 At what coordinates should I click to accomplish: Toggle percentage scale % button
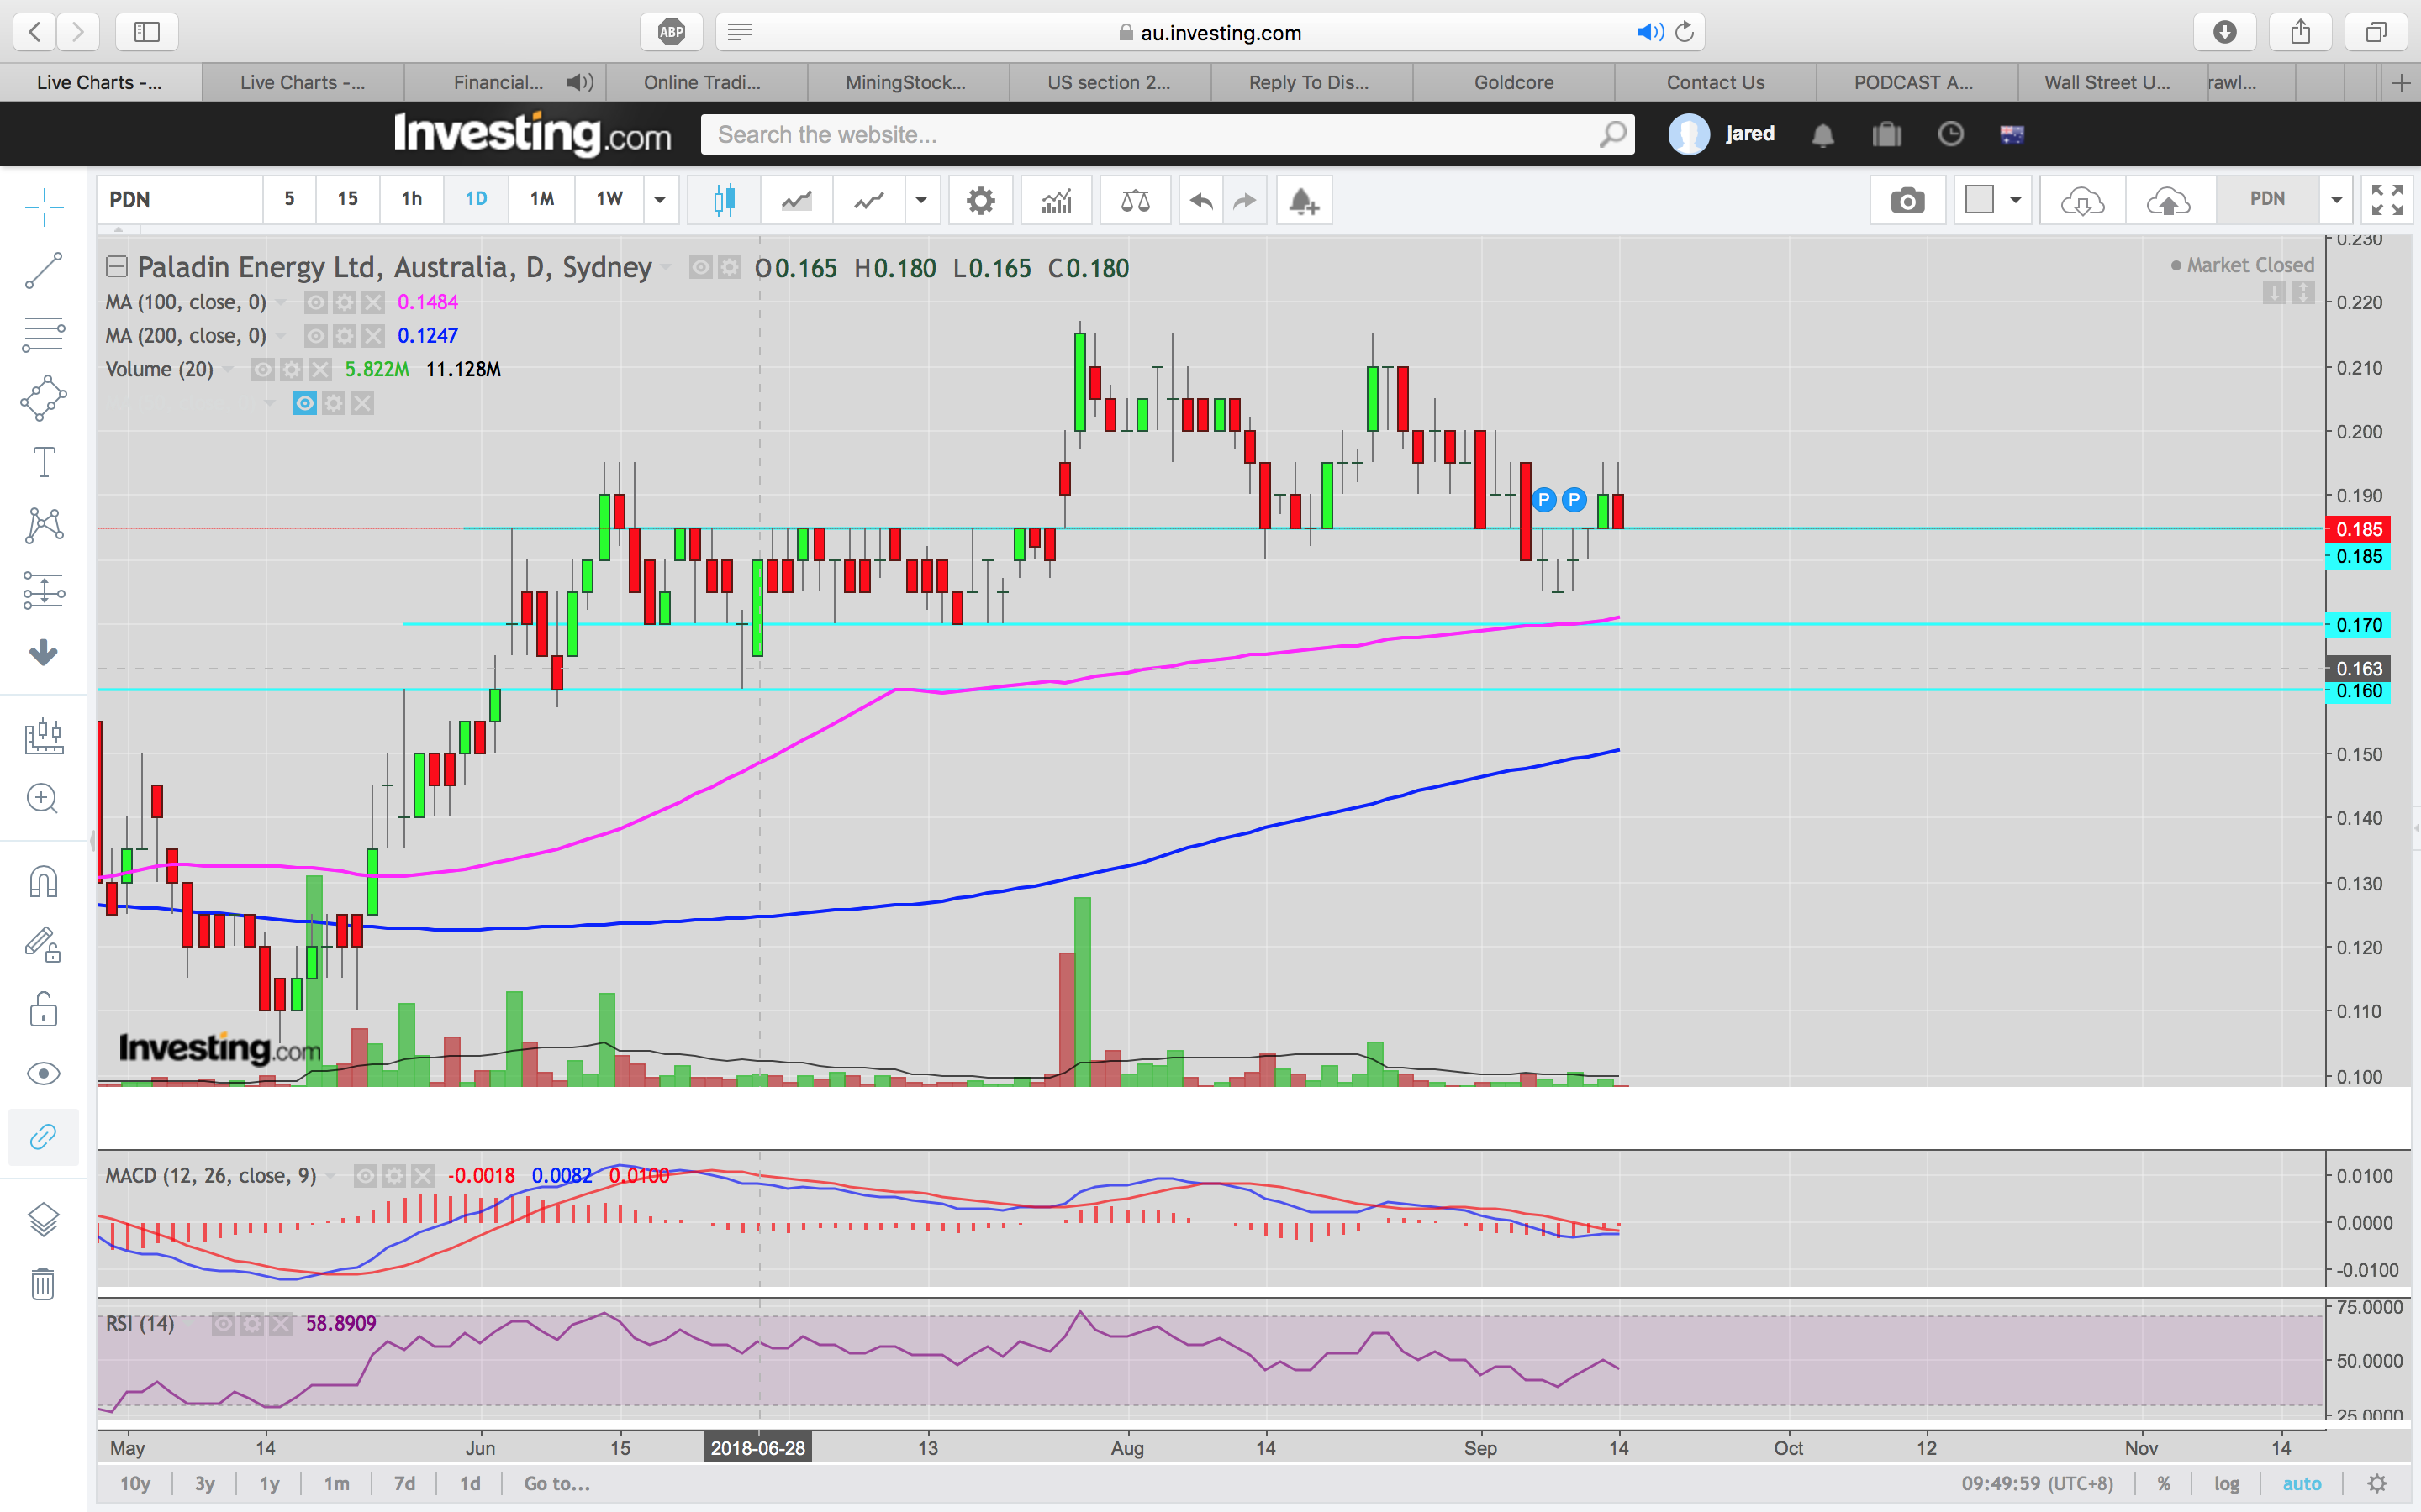2164,1483
